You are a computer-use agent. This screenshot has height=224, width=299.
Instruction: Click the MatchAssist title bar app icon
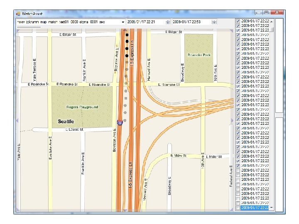click(x=18, y=14)
